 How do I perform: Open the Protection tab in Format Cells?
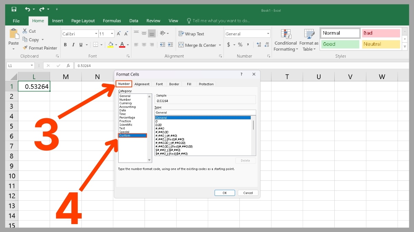point(206,84)
